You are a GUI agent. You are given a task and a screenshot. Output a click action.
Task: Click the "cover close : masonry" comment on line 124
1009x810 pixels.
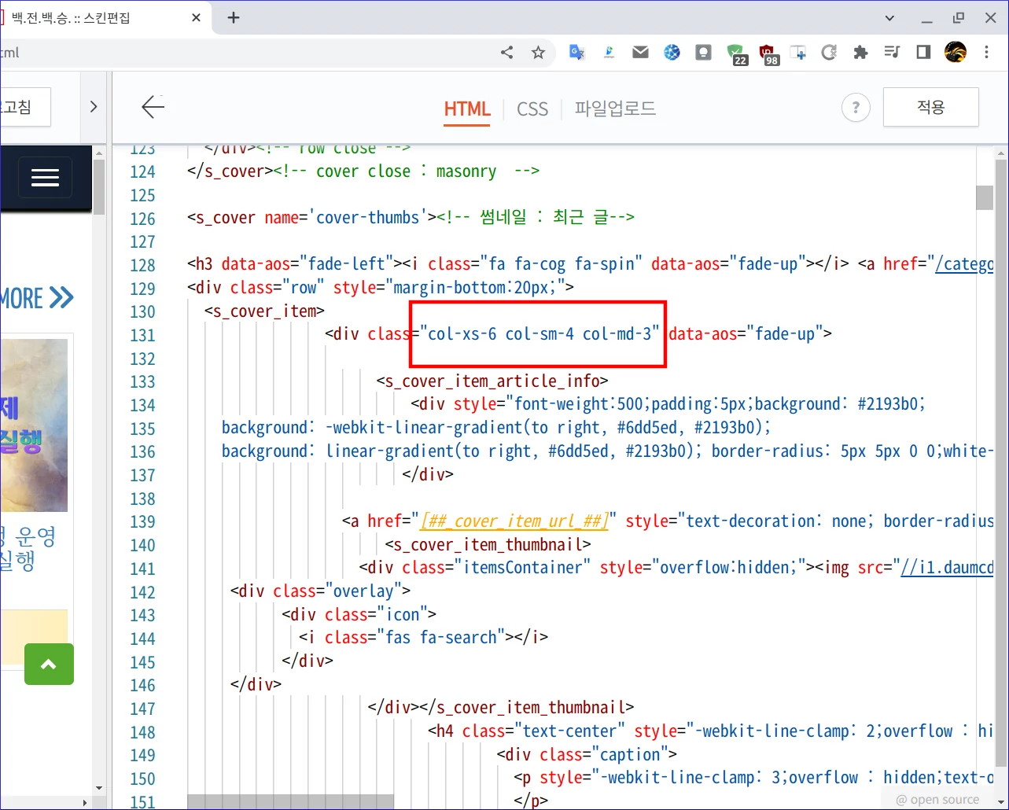406,171
